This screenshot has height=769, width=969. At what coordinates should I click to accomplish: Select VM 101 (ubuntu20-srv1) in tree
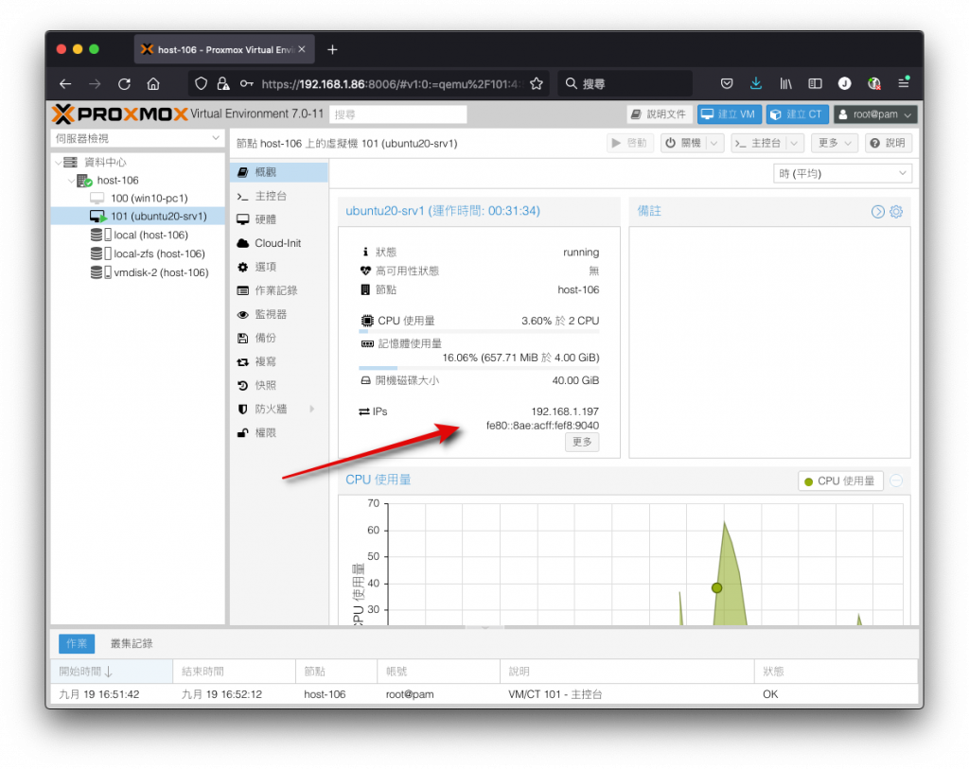pyautogui.click(x=138, y=217)
